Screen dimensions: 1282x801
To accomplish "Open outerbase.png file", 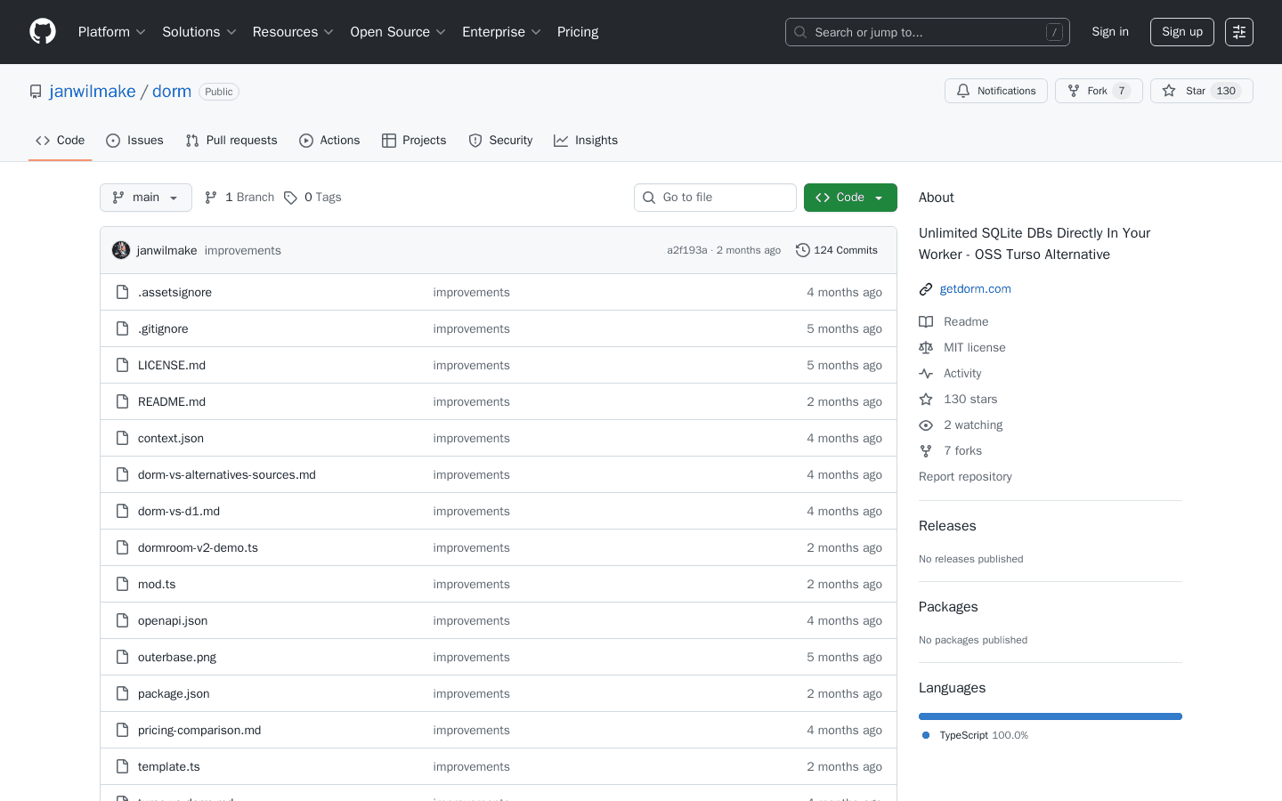I will 177,657.
